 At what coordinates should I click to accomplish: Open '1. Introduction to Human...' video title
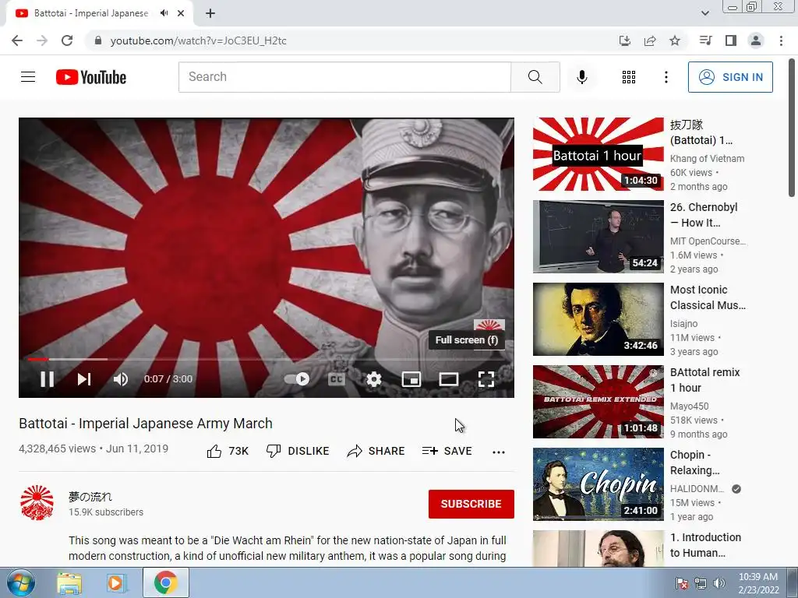(705, 544)
